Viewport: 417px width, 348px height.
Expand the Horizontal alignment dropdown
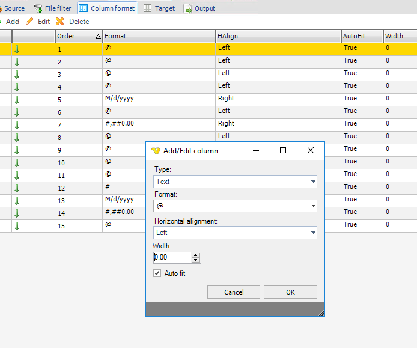click(313, 233)
